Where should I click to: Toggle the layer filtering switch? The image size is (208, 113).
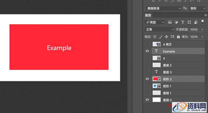tap(202, 22)
